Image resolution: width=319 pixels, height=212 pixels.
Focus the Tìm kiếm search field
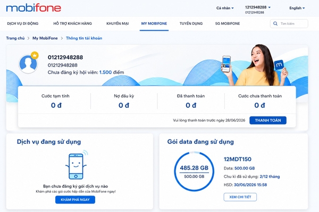click(289, 23)
